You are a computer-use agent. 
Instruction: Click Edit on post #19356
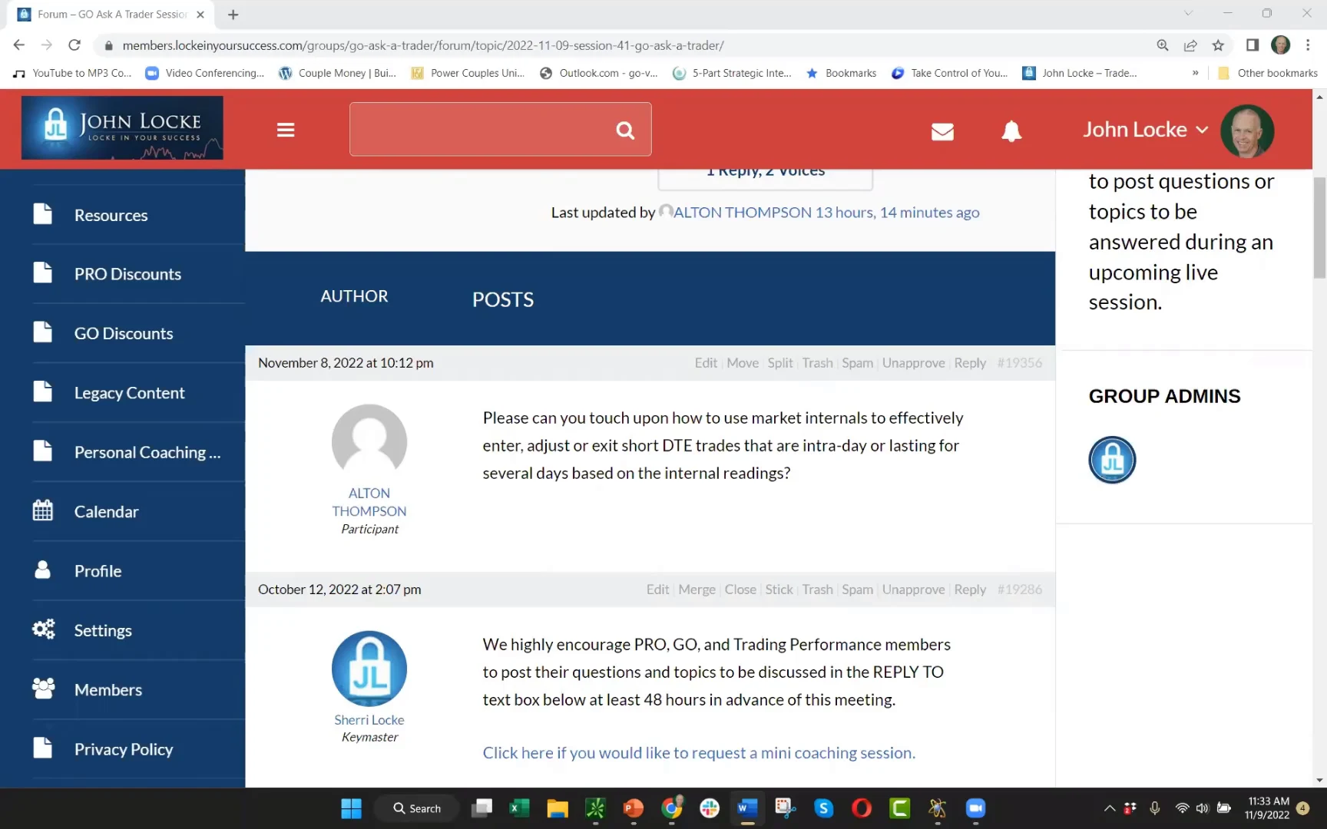point(706,363)
